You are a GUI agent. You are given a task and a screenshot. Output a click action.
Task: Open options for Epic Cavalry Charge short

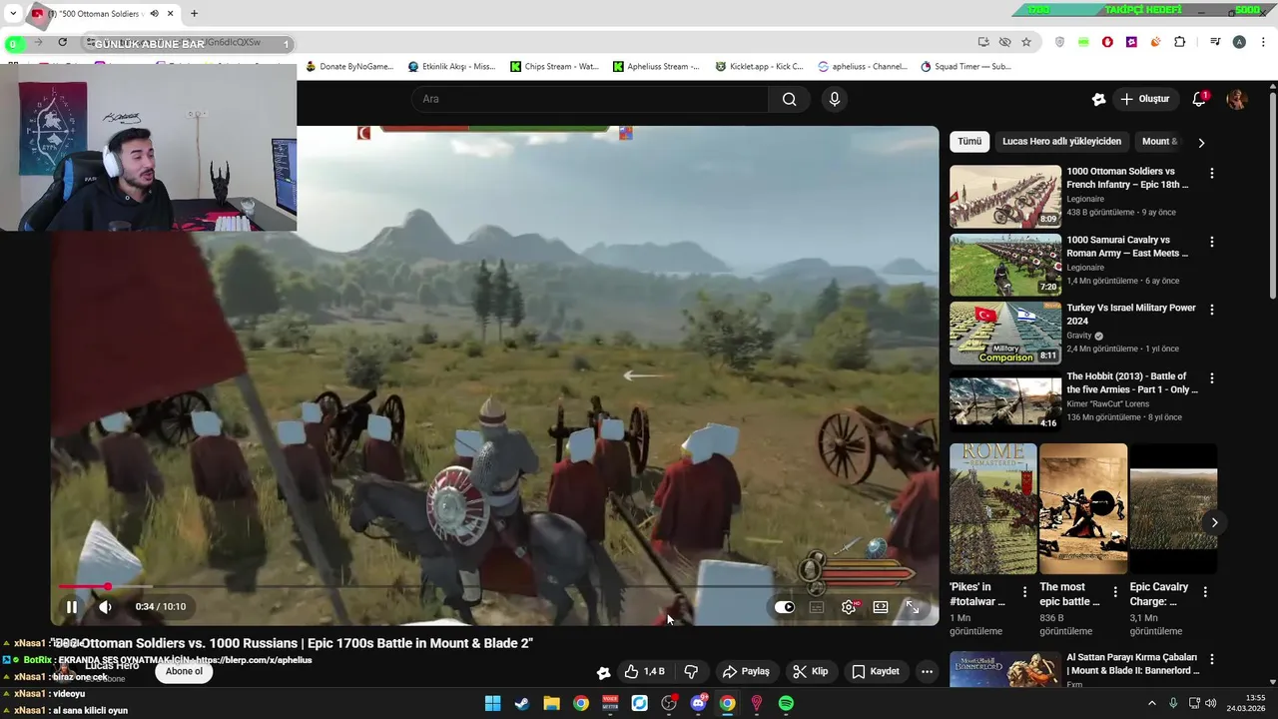1204,592
